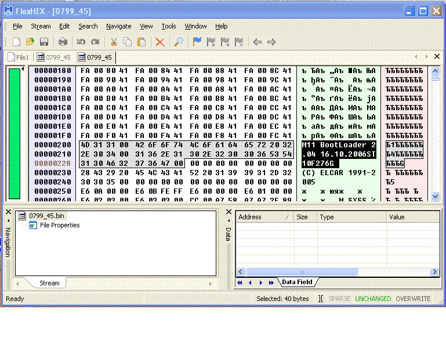Screen dimensions: 446x348
Task: Go to previous bookmark flag icon
Action: (x=225, y=42)
